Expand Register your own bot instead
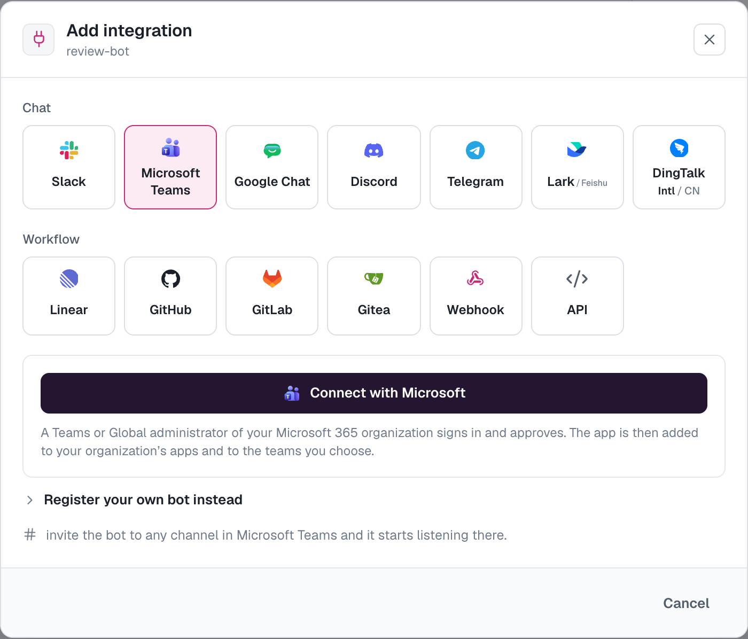748x639 pixels. tap(134, 500)
